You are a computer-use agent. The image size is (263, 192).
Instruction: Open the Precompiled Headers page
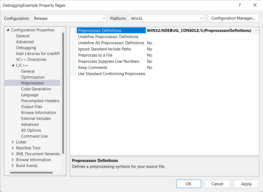coord(40,101)
